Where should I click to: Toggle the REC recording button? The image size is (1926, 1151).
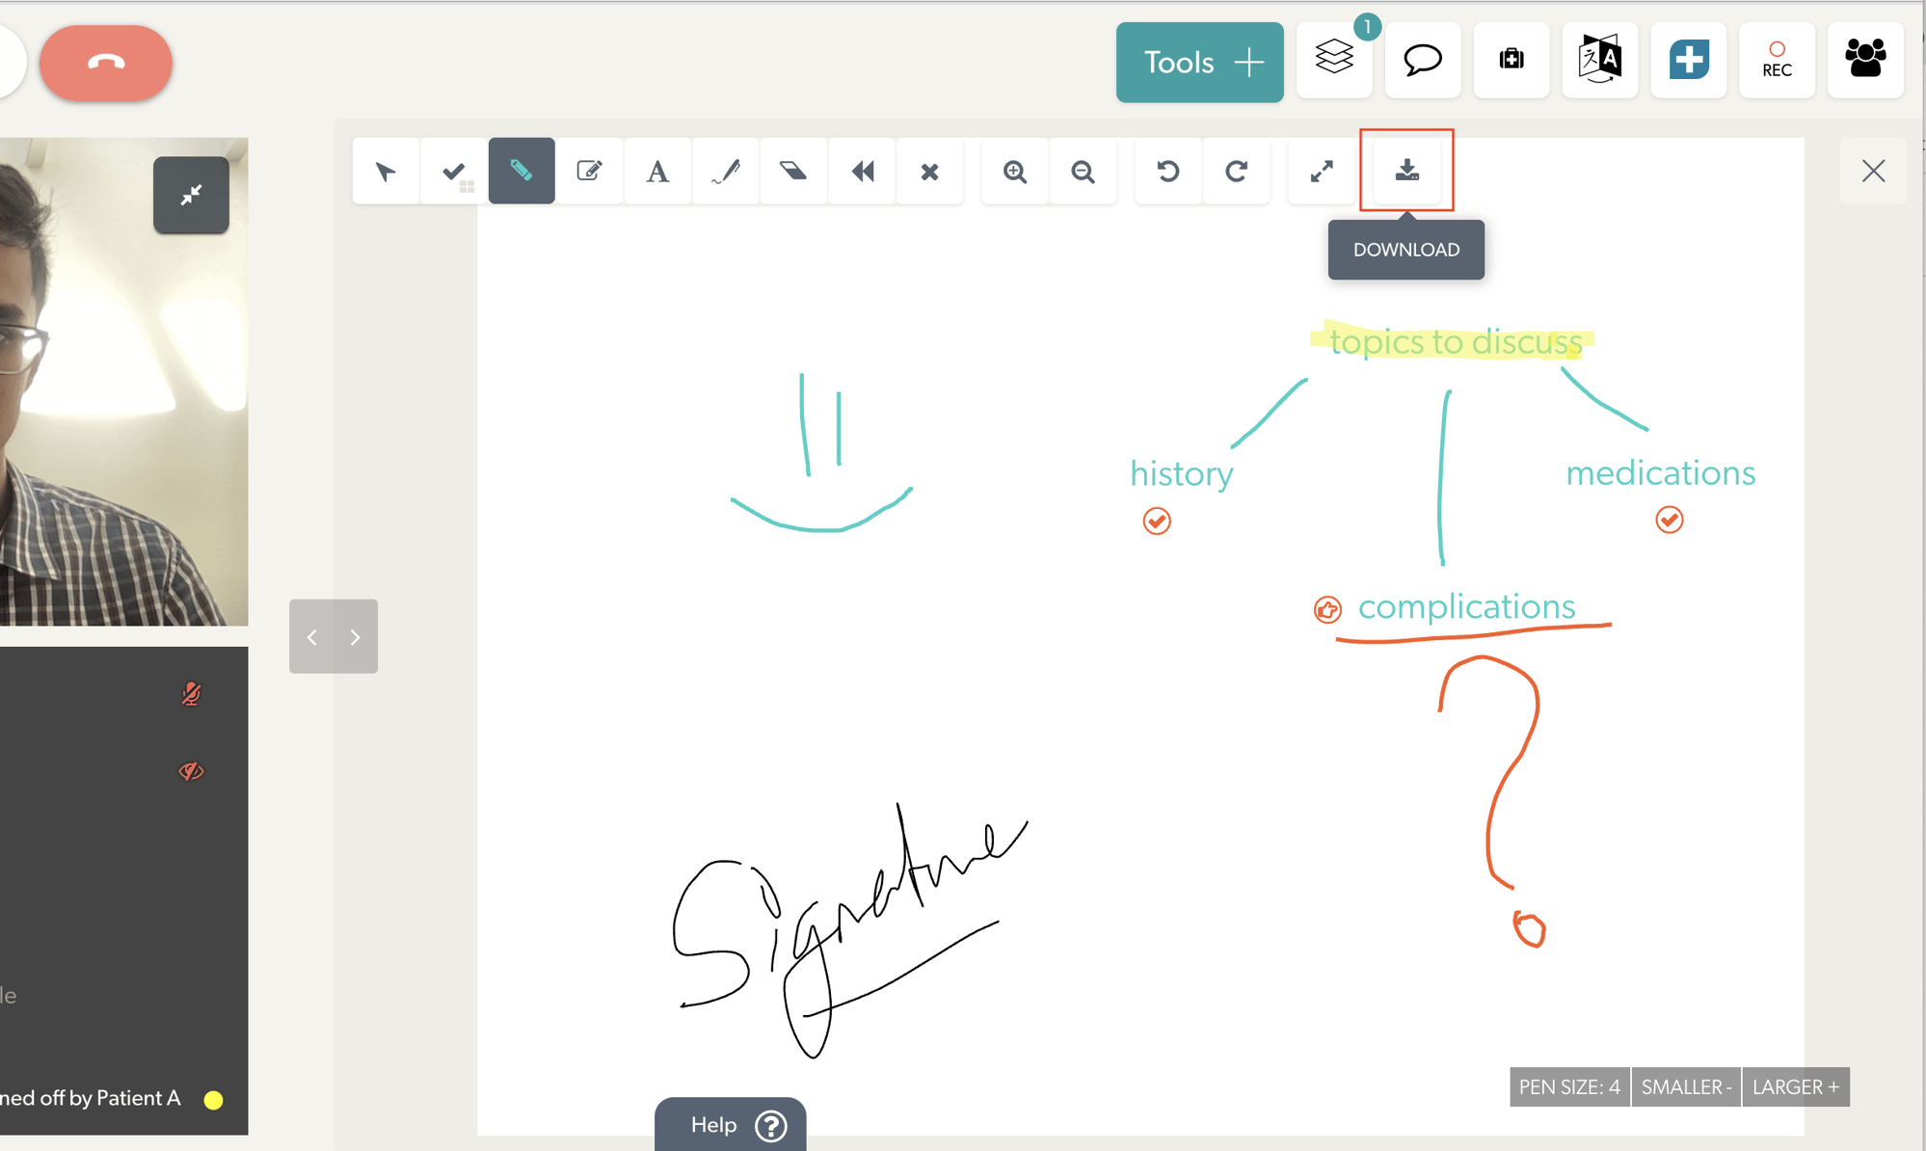[x=1776, y=61]
